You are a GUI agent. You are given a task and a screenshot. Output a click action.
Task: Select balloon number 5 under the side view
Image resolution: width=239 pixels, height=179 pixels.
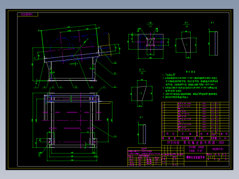pos(76,87)
